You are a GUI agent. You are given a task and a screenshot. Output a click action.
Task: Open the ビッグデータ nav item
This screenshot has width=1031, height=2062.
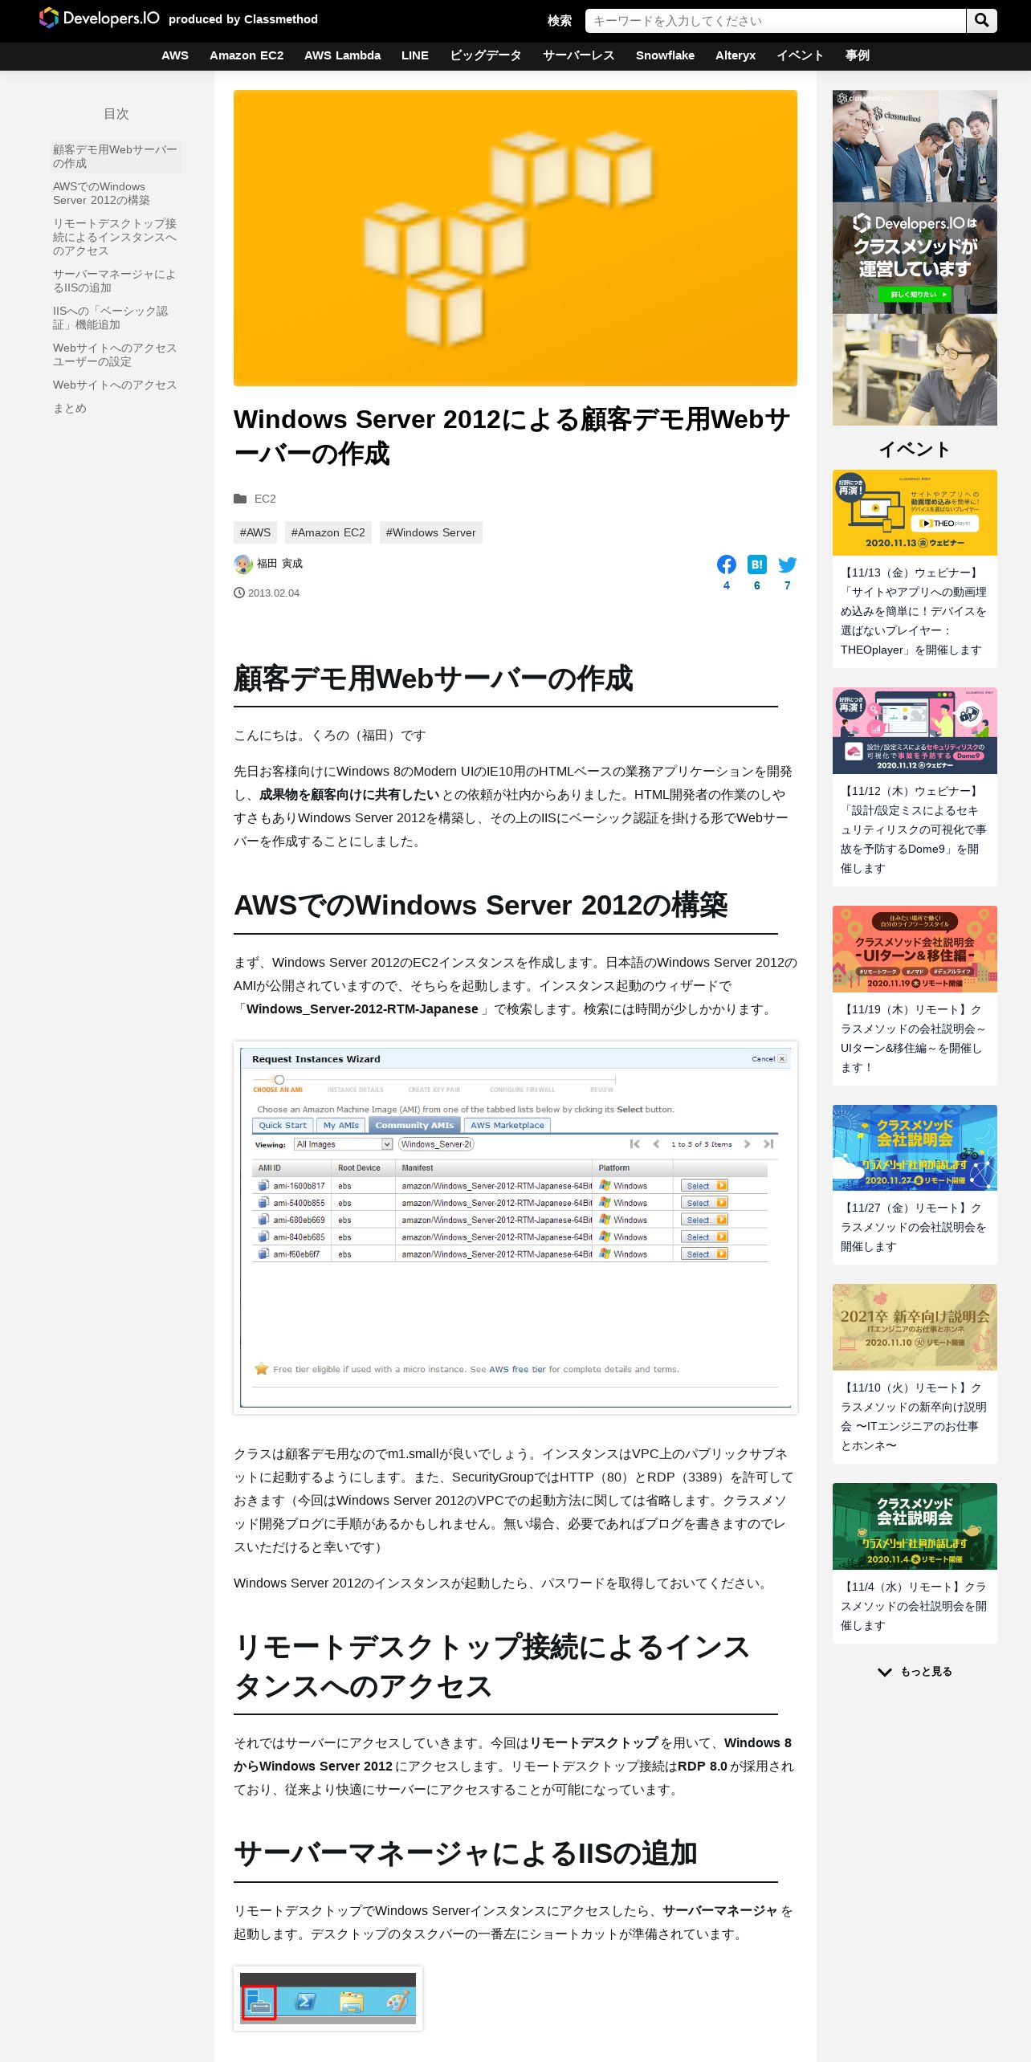tap(486, 55)
